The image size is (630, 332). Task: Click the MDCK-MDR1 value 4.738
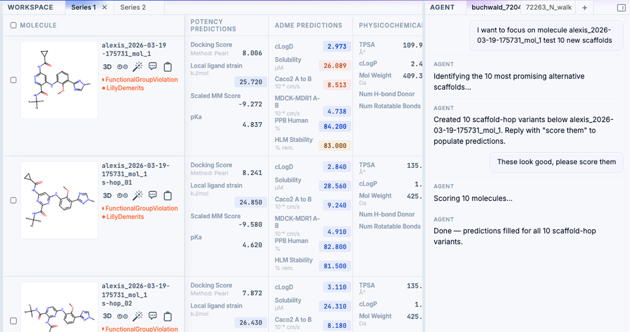pos(337,111)
